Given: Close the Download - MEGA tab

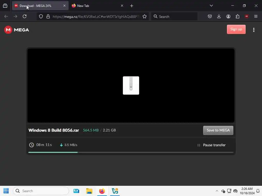Looking at the screenshot, I should point(64,6).
